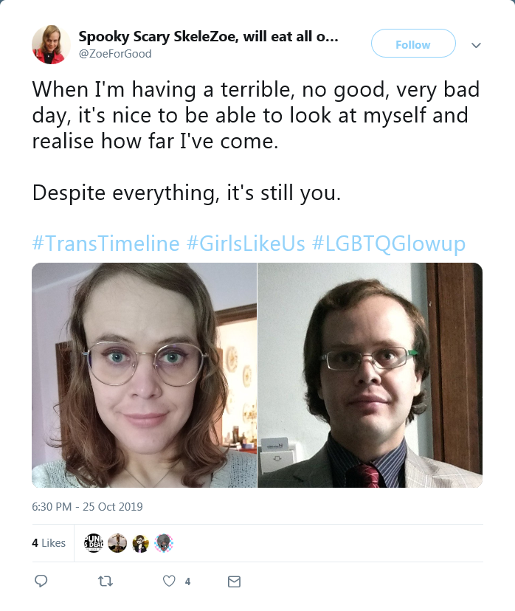Click the reply speech bubble icon
515x611 pixels.
tap(41, 581)
